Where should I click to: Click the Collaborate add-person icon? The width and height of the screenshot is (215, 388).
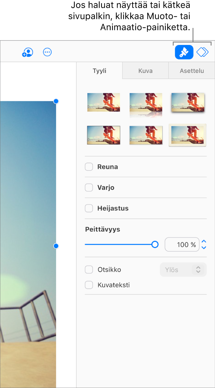click(x=28, y=52)
